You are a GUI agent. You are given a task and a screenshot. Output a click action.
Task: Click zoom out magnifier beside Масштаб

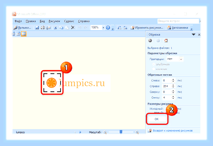coord(105,132)
